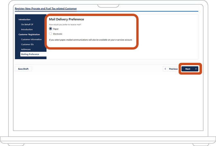Click the 'How would you prefer to receive mail?' label

tap(65, 24)
